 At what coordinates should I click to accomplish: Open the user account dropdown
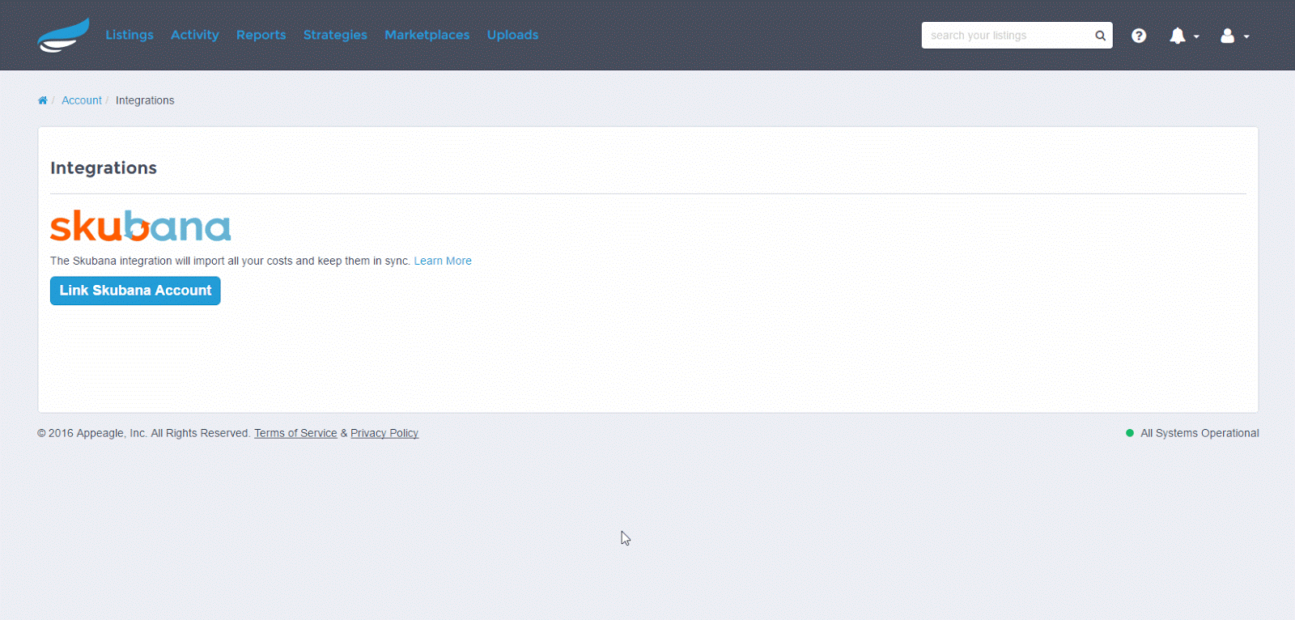tap(1235, 36)
